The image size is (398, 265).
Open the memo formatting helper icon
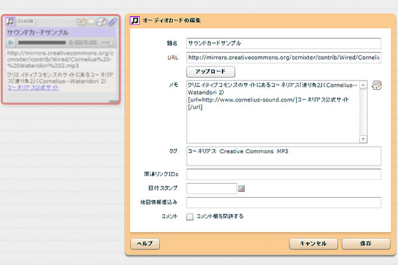[x=377, y=85]
